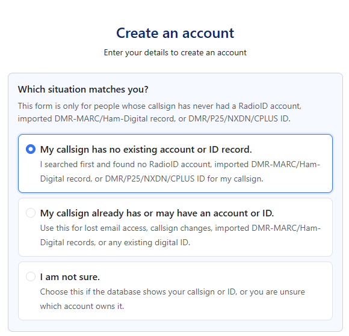This screenshot has width=349, height=336.
Task: Click the 'Digital records, or any existing digital ID' line
Action: 115,243
